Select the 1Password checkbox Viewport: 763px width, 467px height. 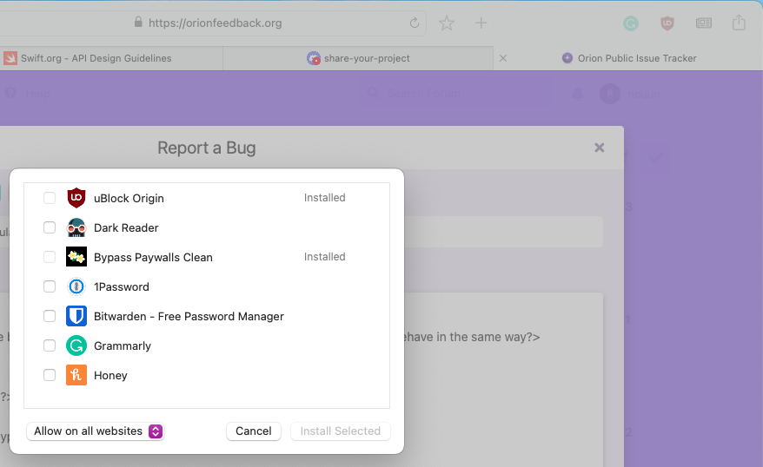(50, 286)
